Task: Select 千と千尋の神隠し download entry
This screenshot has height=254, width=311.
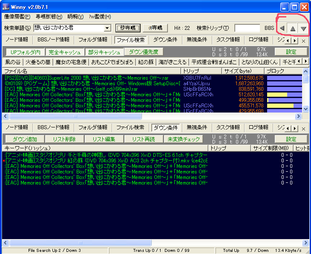Action: click(x=106, y=155)
